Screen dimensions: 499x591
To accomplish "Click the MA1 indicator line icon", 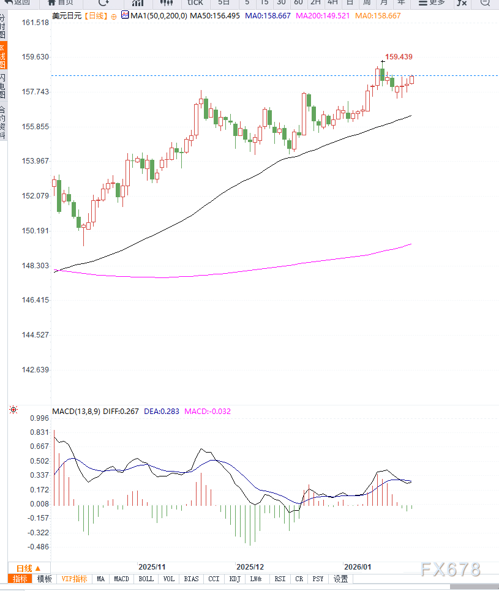I will click(125, 15).
